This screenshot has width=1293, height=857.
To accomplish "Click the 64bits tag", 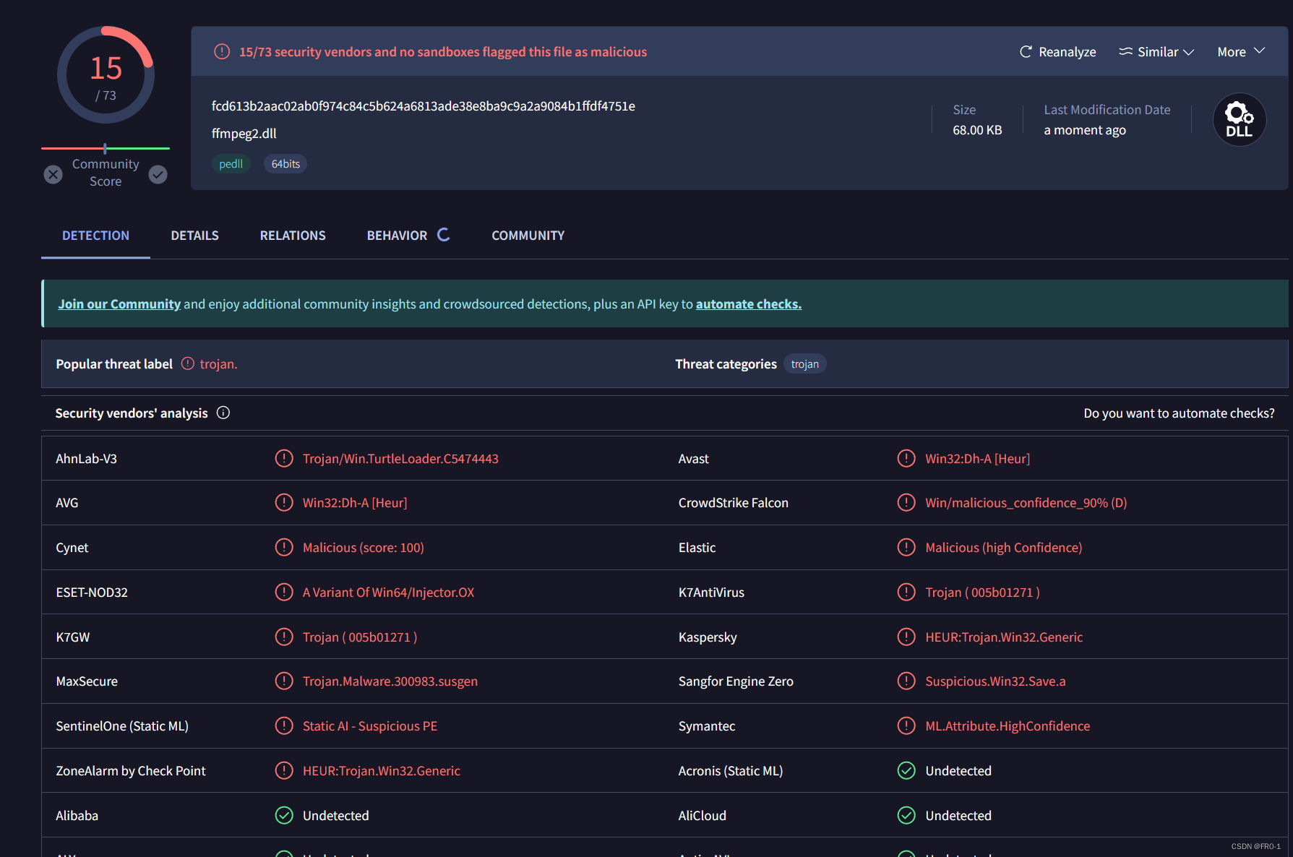I will [285, 164].
